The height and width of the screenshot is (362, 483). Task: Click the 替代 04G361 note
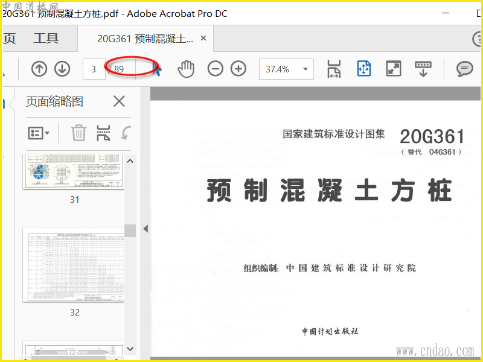pos(432,152)
